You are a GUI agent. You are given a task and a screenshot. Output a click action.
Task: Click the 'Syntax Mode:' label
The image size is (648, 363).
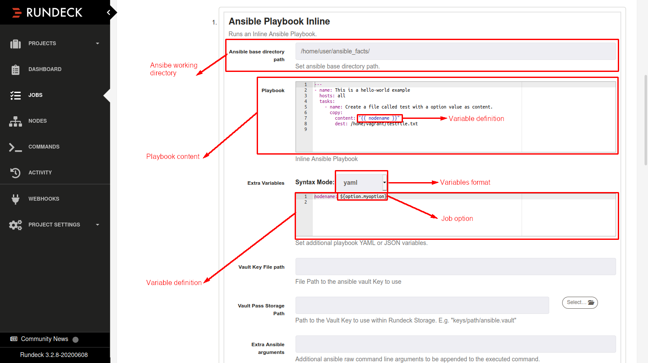coord(315,182)
